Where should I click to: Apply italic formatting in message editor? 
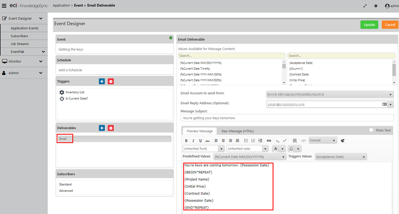(193, 140)
